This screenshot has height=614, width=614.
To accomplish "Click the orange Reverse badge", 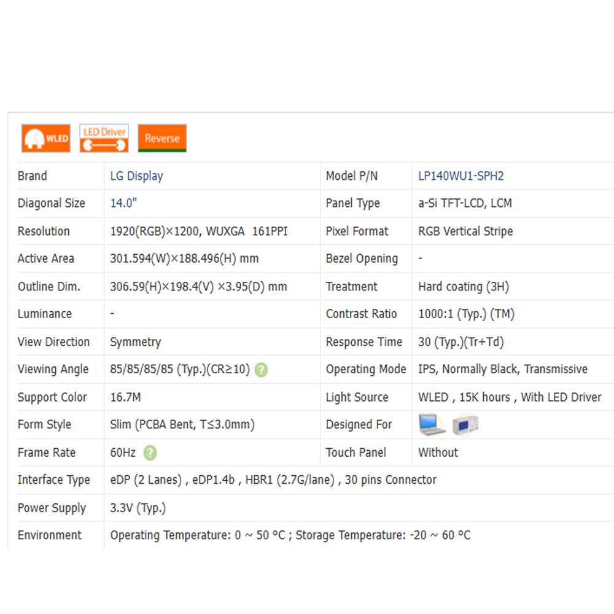I will 162,138.
